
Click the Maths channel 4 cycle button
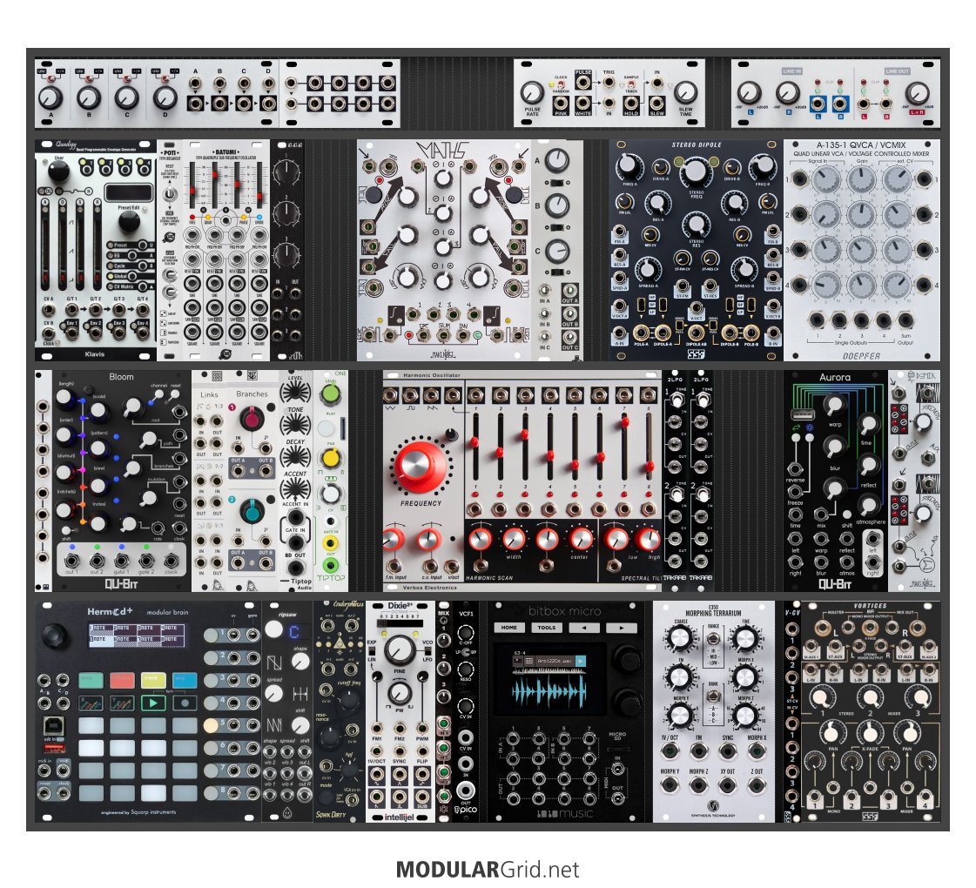pos(515,195)
